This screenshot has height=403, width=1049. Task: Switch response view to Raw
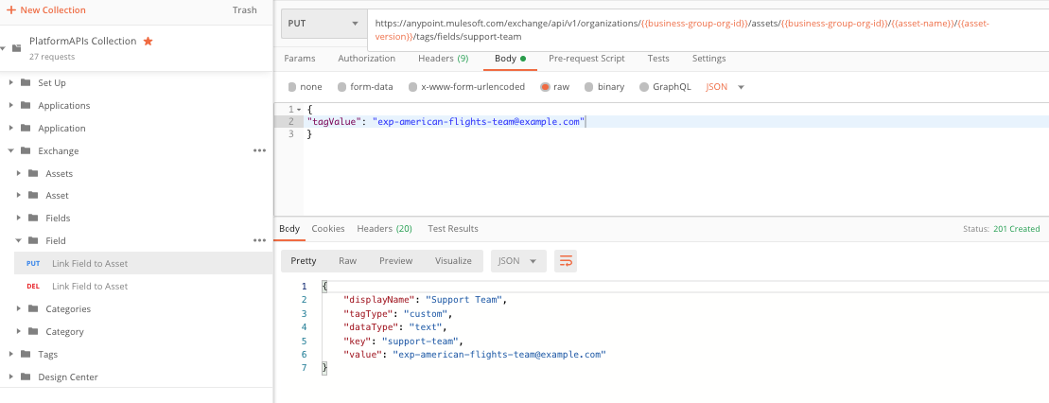click(347, 261)
